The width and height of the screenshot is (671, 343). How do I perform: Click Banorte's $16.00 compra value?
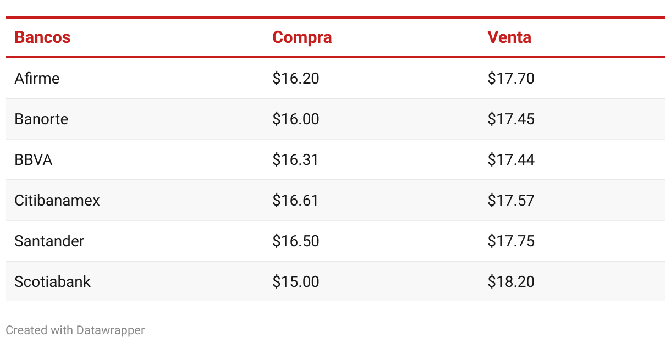[x=296, y=119]
